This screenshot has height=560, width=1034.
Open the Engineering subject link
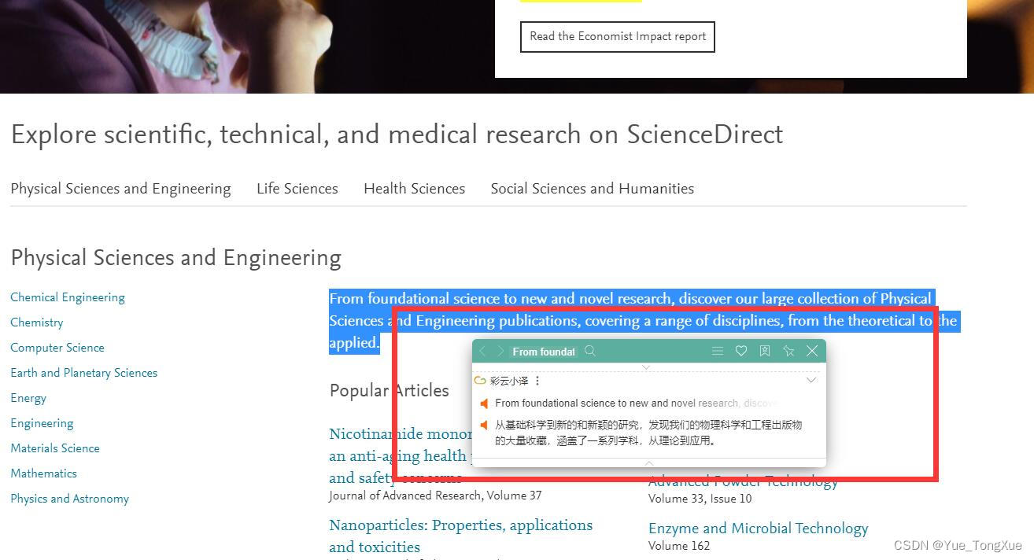42,423
